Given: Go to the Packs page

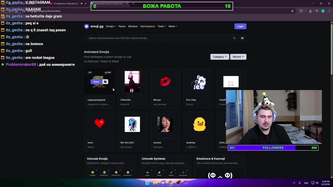Looking at the screenshot, I should pyautogui.click(x=122, y=26).
